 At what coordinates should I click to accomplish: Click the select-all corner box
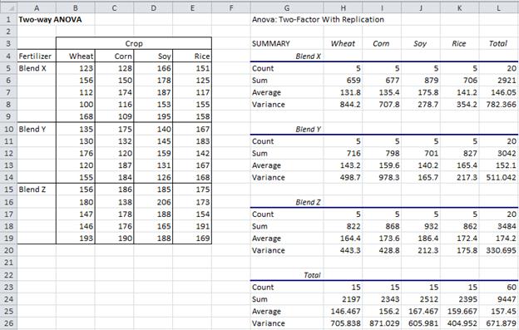coord(8,8)
